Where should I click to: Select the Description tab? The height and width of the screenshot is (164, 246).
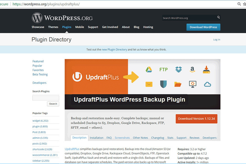coord(79,138)
